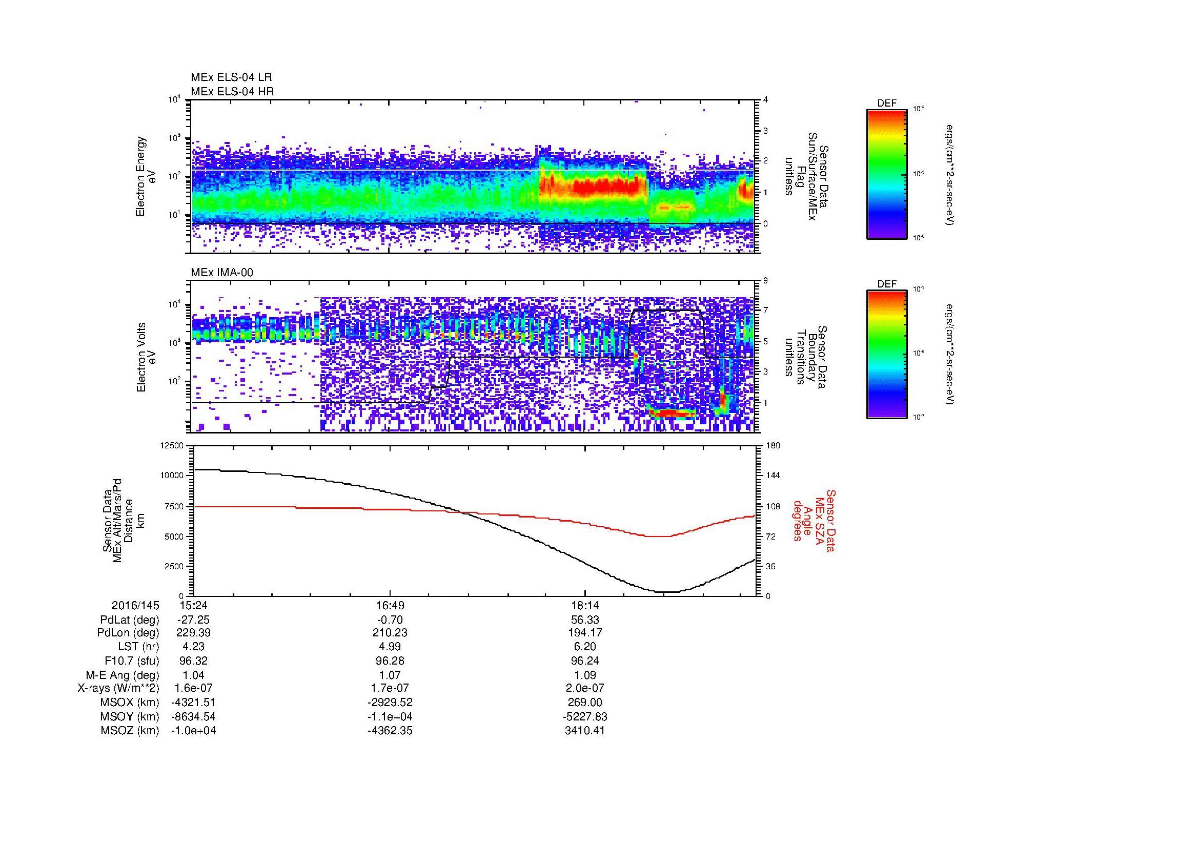This screenshot has width=1199, height=847.
Task: Click the 'Electron Energy eV' axis label
Action: coord(146,176)
